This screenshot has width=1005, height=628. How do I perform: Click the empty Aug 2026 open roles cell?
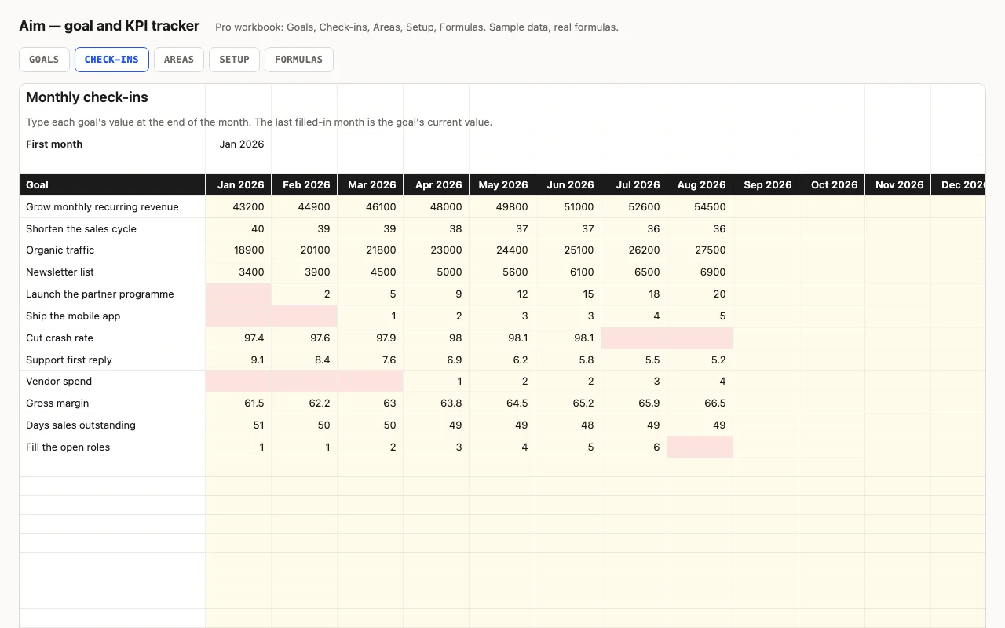pos(700,447)
